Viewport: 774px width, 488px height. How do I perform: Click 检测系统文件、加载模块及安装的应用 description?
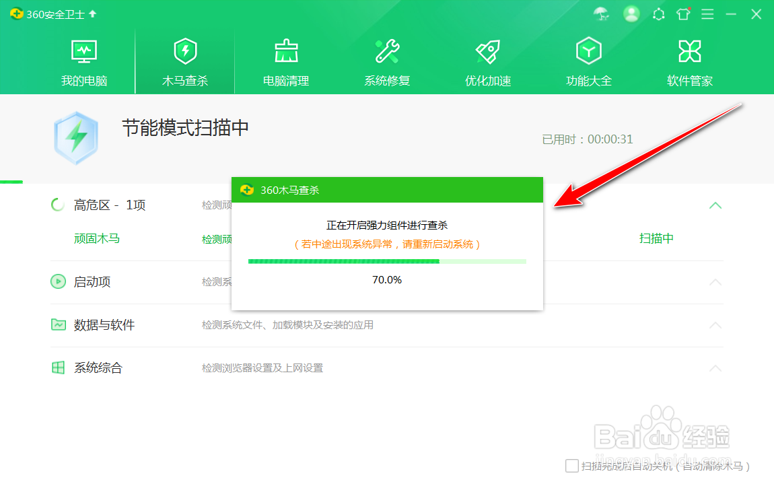287,325
